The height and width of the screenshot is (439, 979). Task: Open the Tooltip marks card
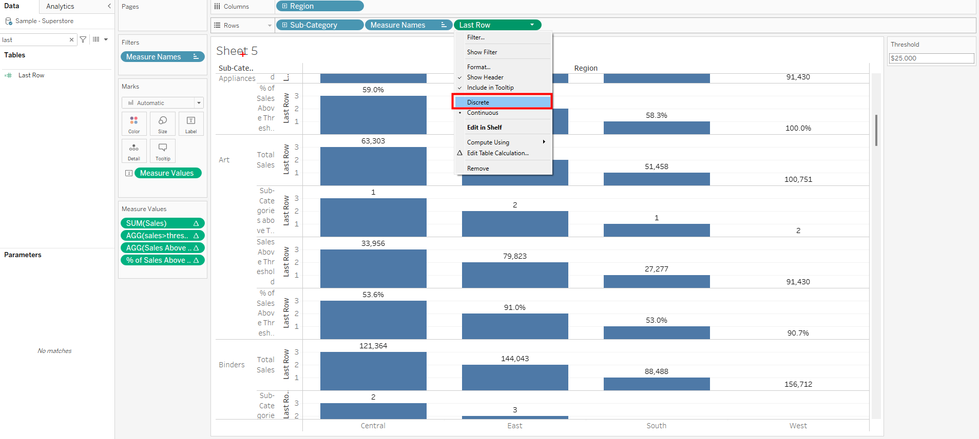[x=163, y=151]
